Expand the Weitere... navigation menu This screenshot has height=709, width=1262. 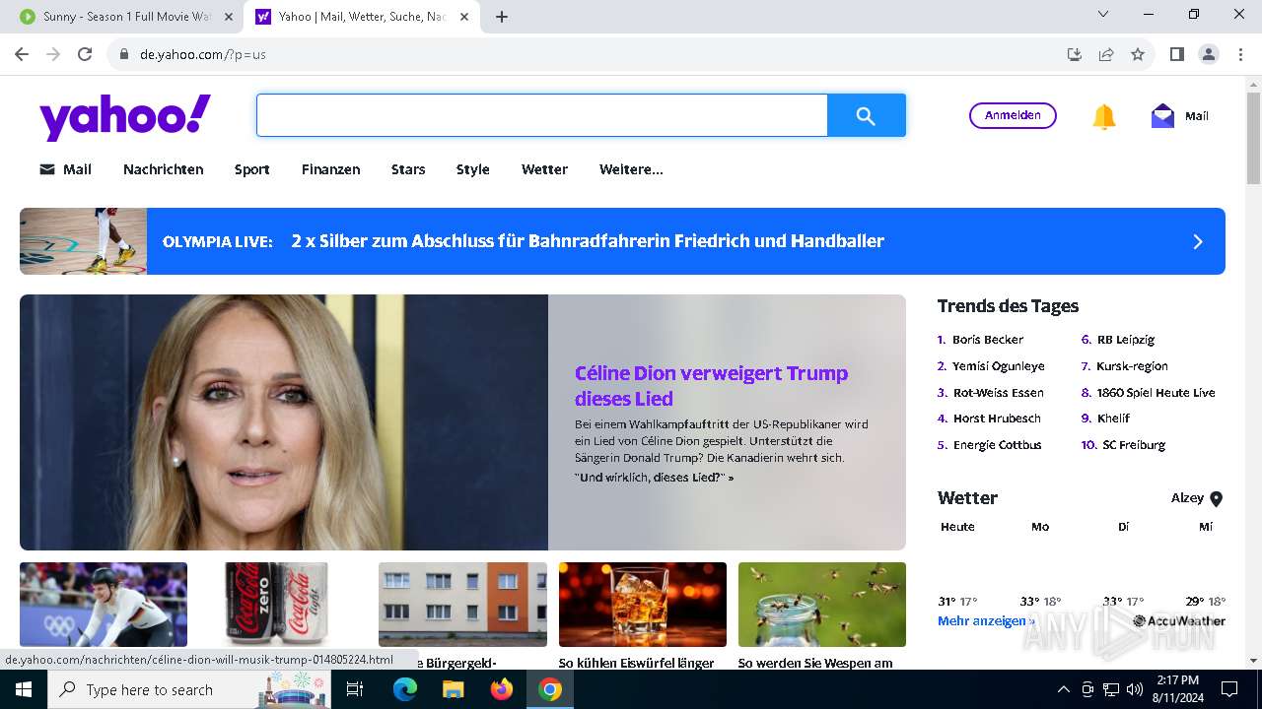631,169
